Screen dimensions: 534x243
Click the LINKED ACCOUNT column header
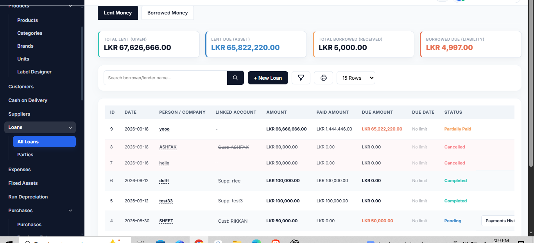click(x=236, y=112)
